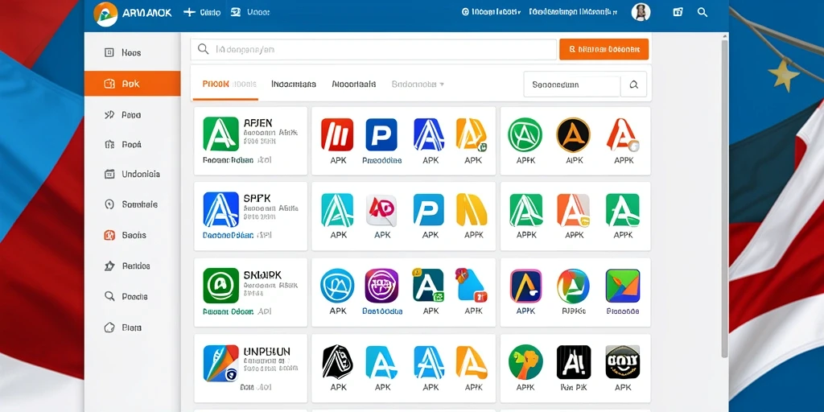
Task: Click the square icon next to the avatar
Action: click(x=678, y=12)
